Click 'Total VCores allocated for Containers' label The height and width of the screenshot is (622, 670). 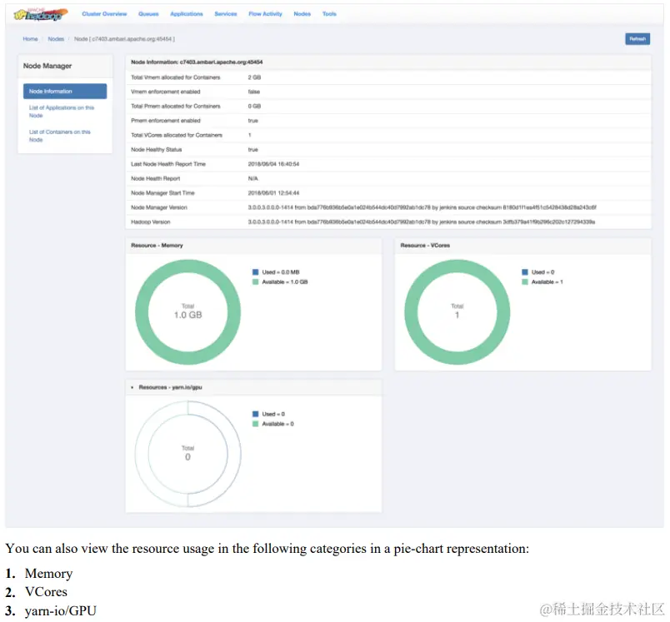[x=177, y=136]
